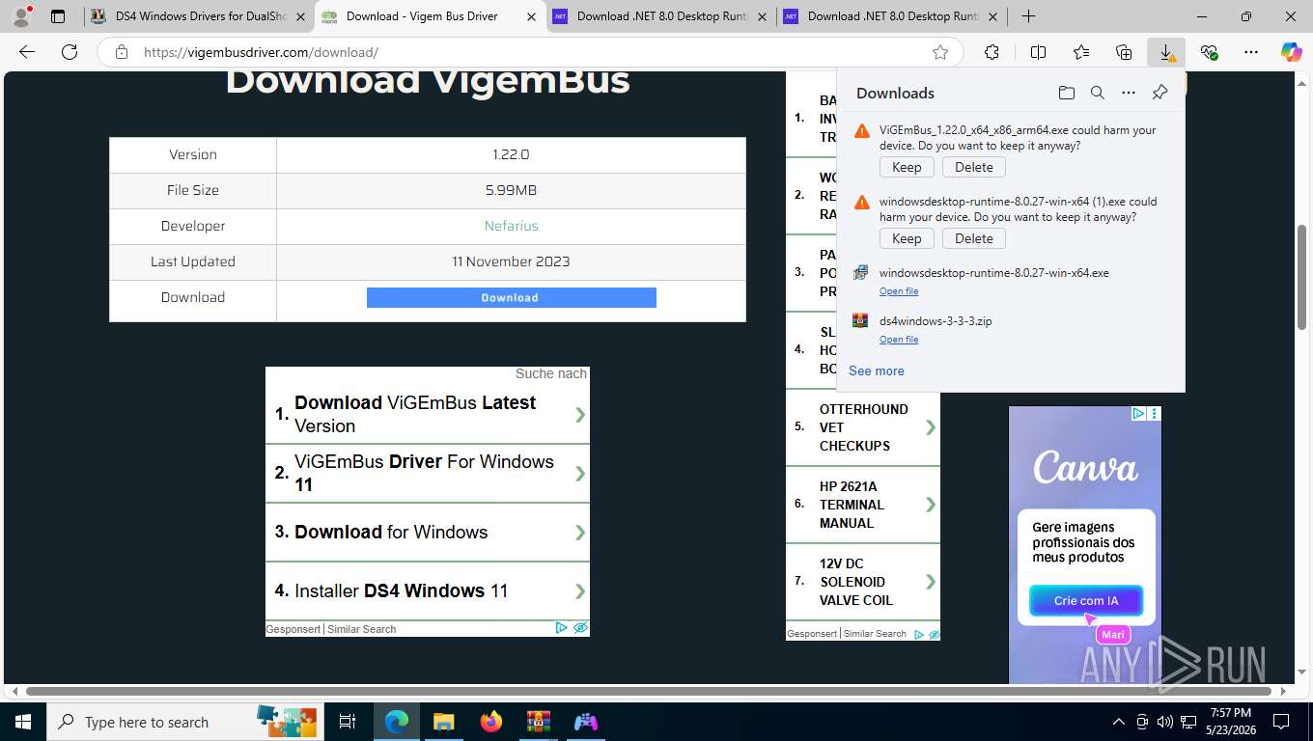Screen dimensions: 1313x741
Task: Select the Download - Vigem Bus Driver tab
Action: point(430,16)
